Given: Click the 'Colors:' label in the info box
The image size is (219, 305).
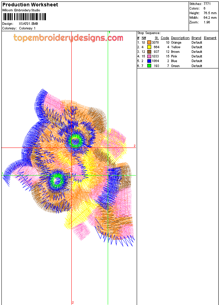Looking at the screenshot, I should tap(195, 9).
